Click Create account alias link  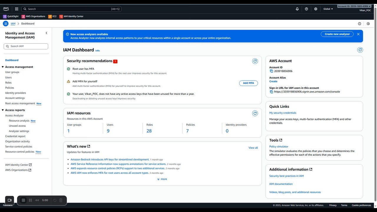tap(273, 81)
